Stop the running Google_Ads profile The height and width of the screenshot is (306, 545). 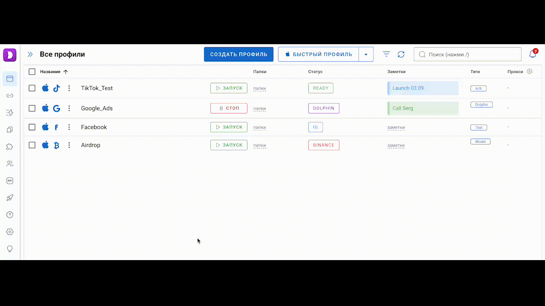click(229, 108)
